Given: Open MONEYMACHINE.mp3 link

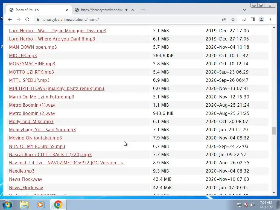Looking at the screenshot, I should click(32, 64).
